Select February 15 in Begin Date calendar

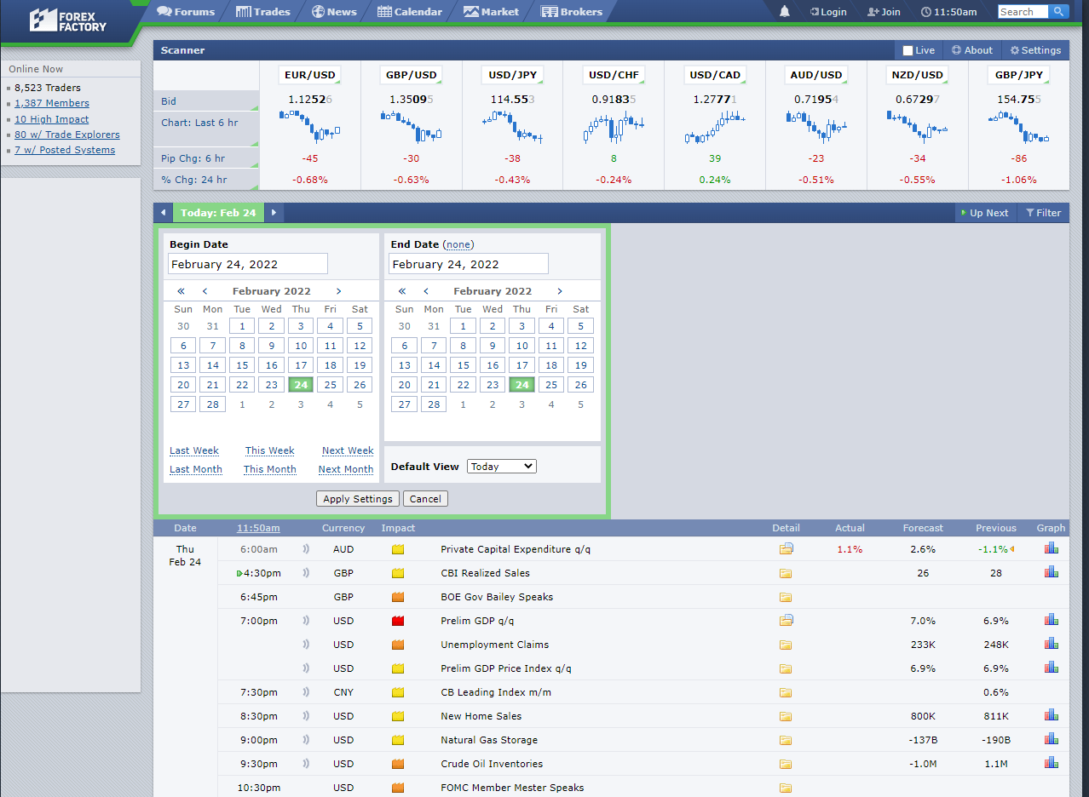[x=242, y=365]
